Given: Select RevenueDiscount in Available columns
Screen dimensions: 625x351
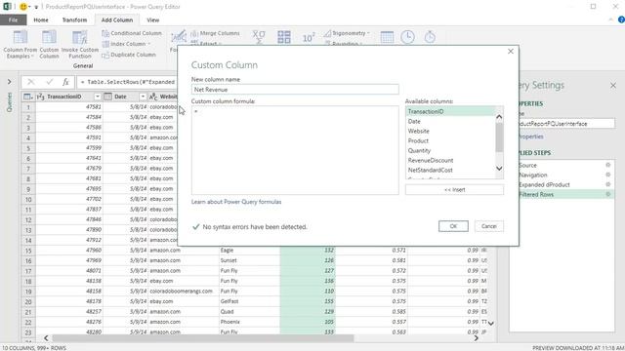Looking at the screenshot, I should tap(450, 160).
